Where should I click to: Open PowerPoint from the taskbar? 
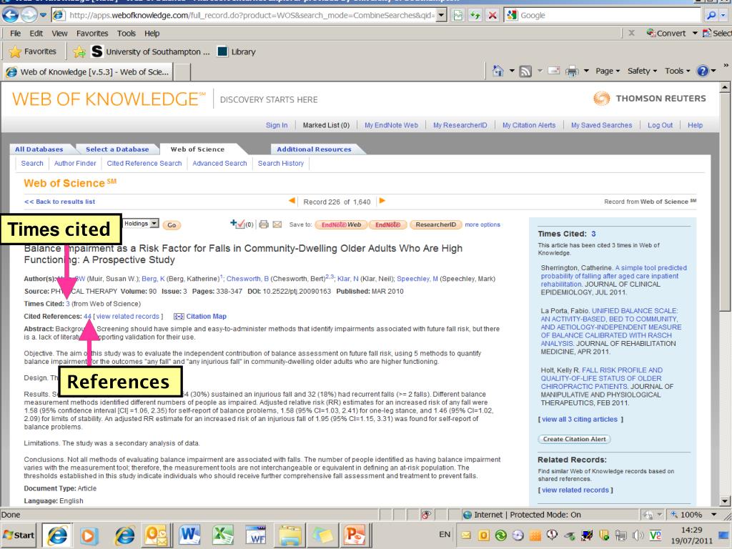[355, 535]
